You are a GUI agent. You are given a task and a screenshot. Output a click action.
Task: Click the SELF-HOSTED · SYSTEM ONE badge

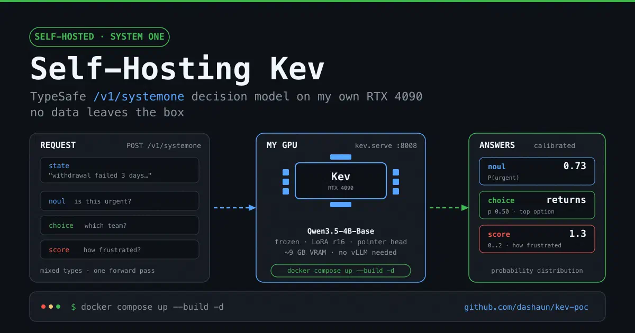99,37
